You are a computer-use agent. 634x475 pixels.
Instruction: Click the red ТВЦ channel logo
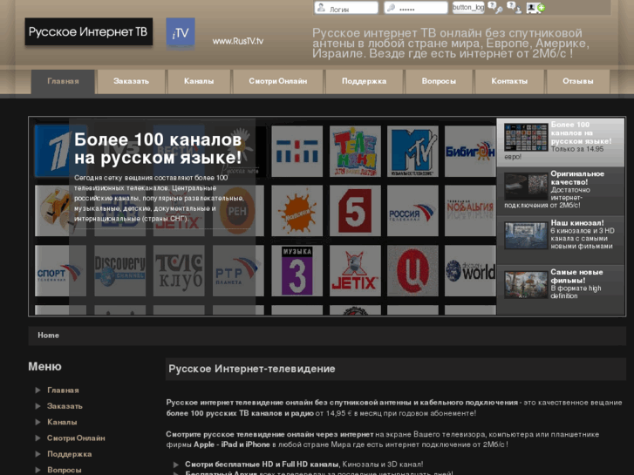(x=412, y=270)
